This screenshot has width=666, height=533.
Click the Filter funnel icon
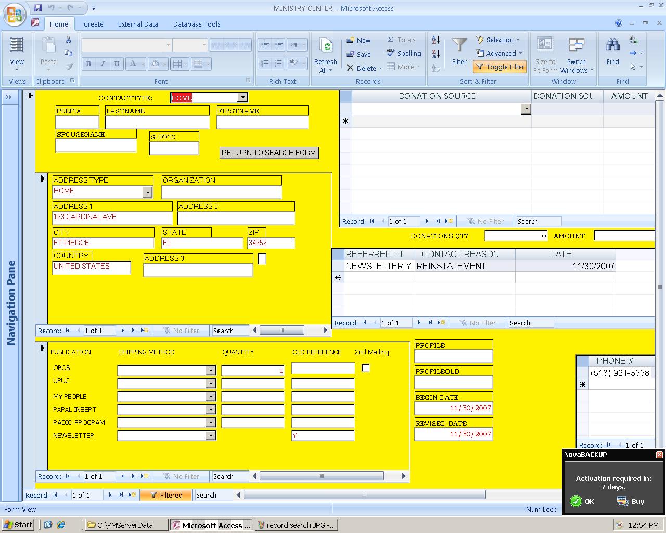click(459, 46)
